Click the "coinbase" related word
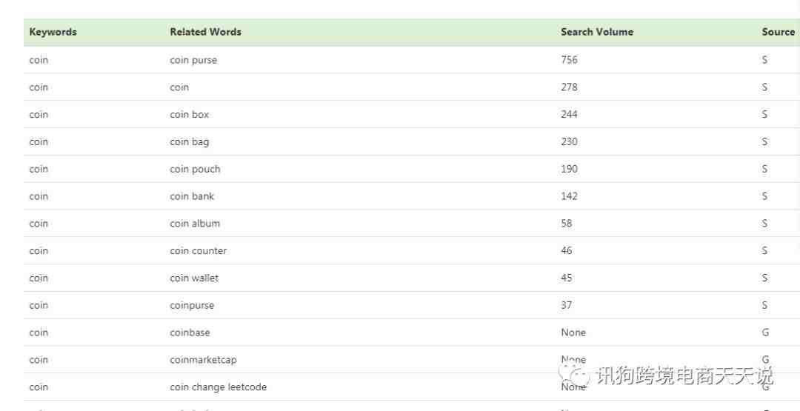This screenshot has height=411, width=800. (190, 333)
